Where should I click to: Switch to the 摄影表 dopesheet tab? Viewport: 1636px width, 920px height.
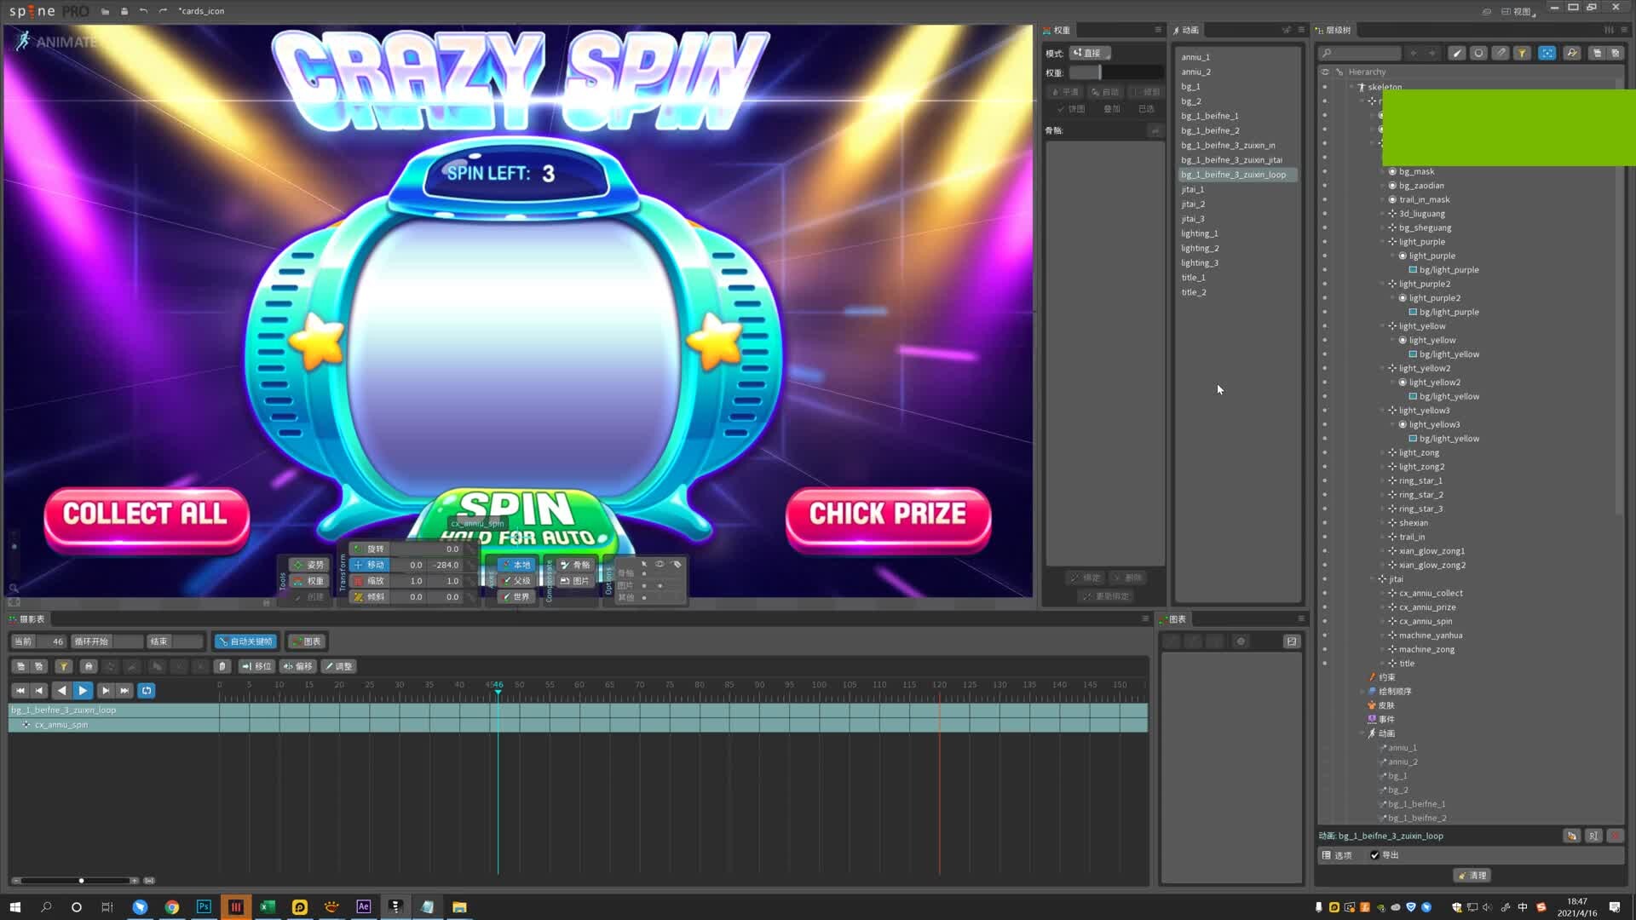[27, 619]
